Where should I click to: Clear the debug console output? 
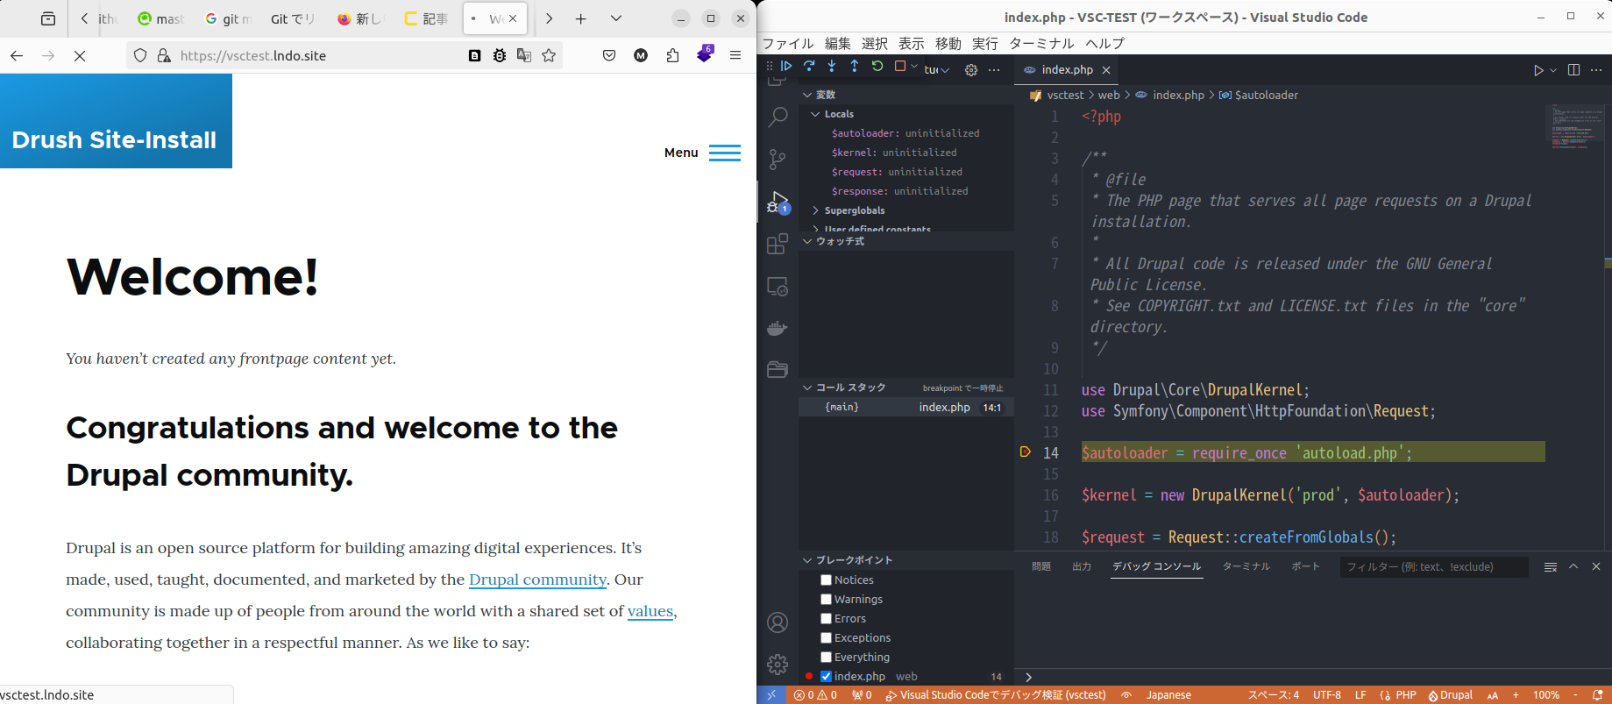(1551, 567)
